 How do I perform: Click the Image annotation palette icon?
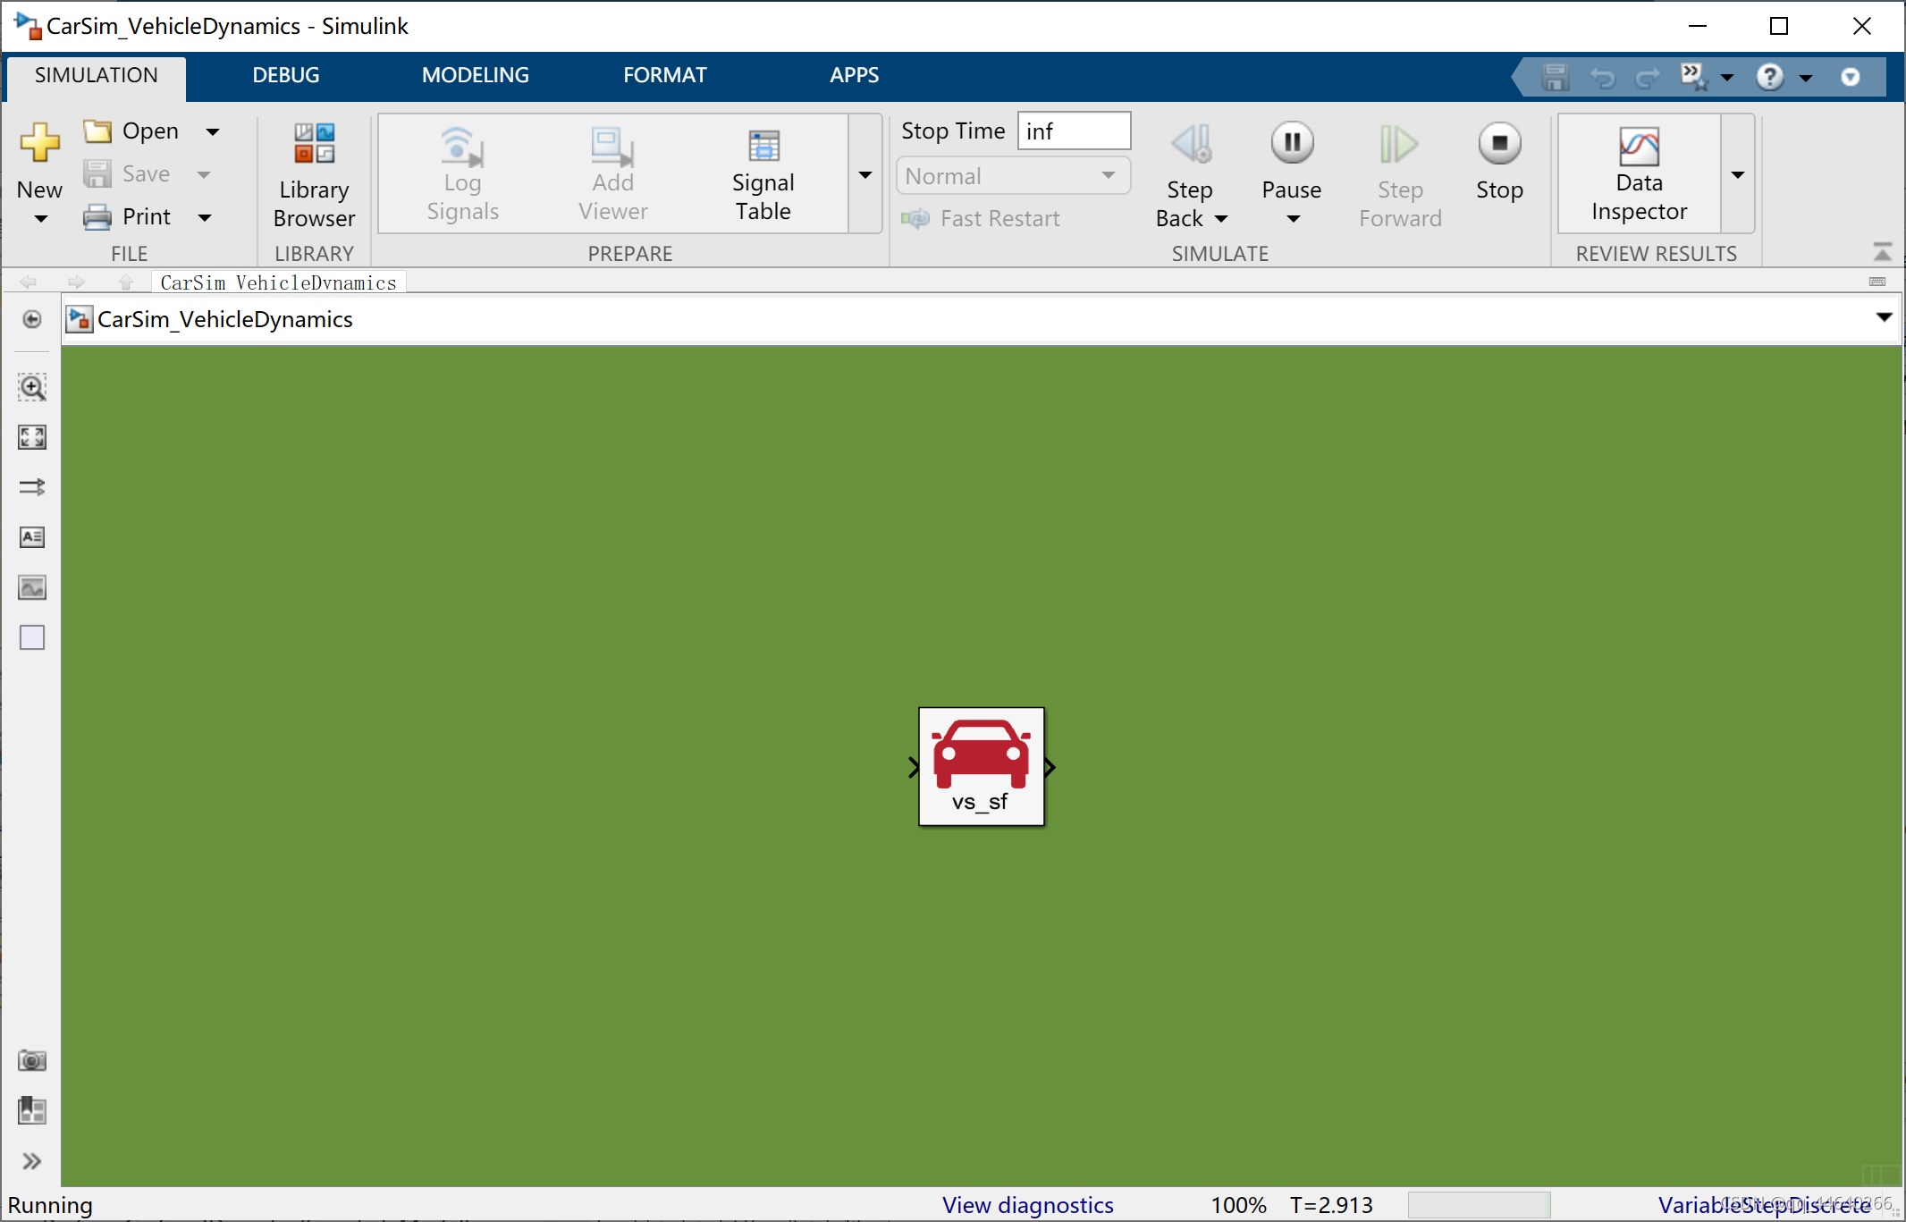point(32,587)
